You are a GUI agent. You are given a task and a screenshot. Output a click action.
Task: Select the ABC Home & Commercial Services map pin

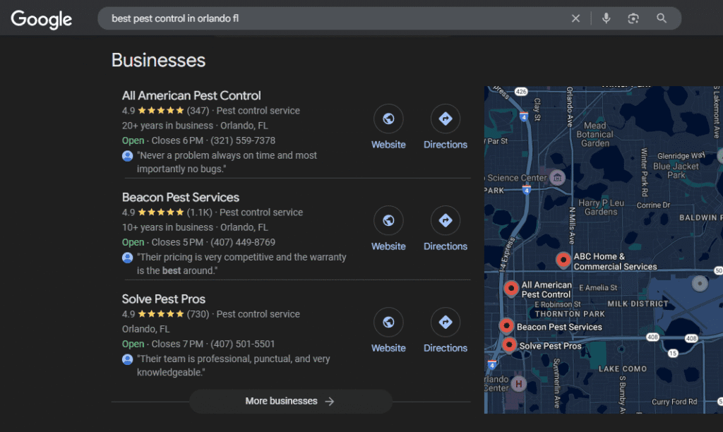[x=563, y=260]
